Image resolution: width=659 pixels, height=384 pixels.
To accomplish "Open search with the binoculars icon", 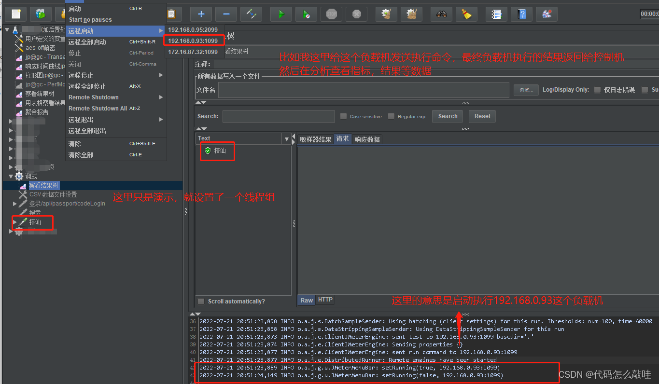I will pos(441,14).
